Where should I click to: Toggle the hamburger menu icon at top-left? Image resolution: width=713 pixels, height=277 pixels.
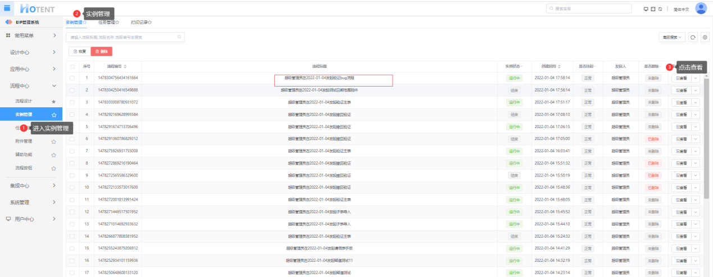(x=7, y=8)
